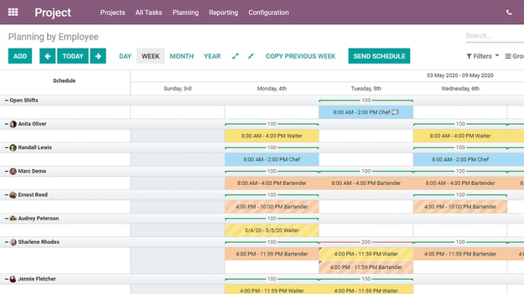Collapse the Audrey Peterson row group
The width and height of the screenshot is (524, 294).
pyautogui.click(x=6, y=218)
